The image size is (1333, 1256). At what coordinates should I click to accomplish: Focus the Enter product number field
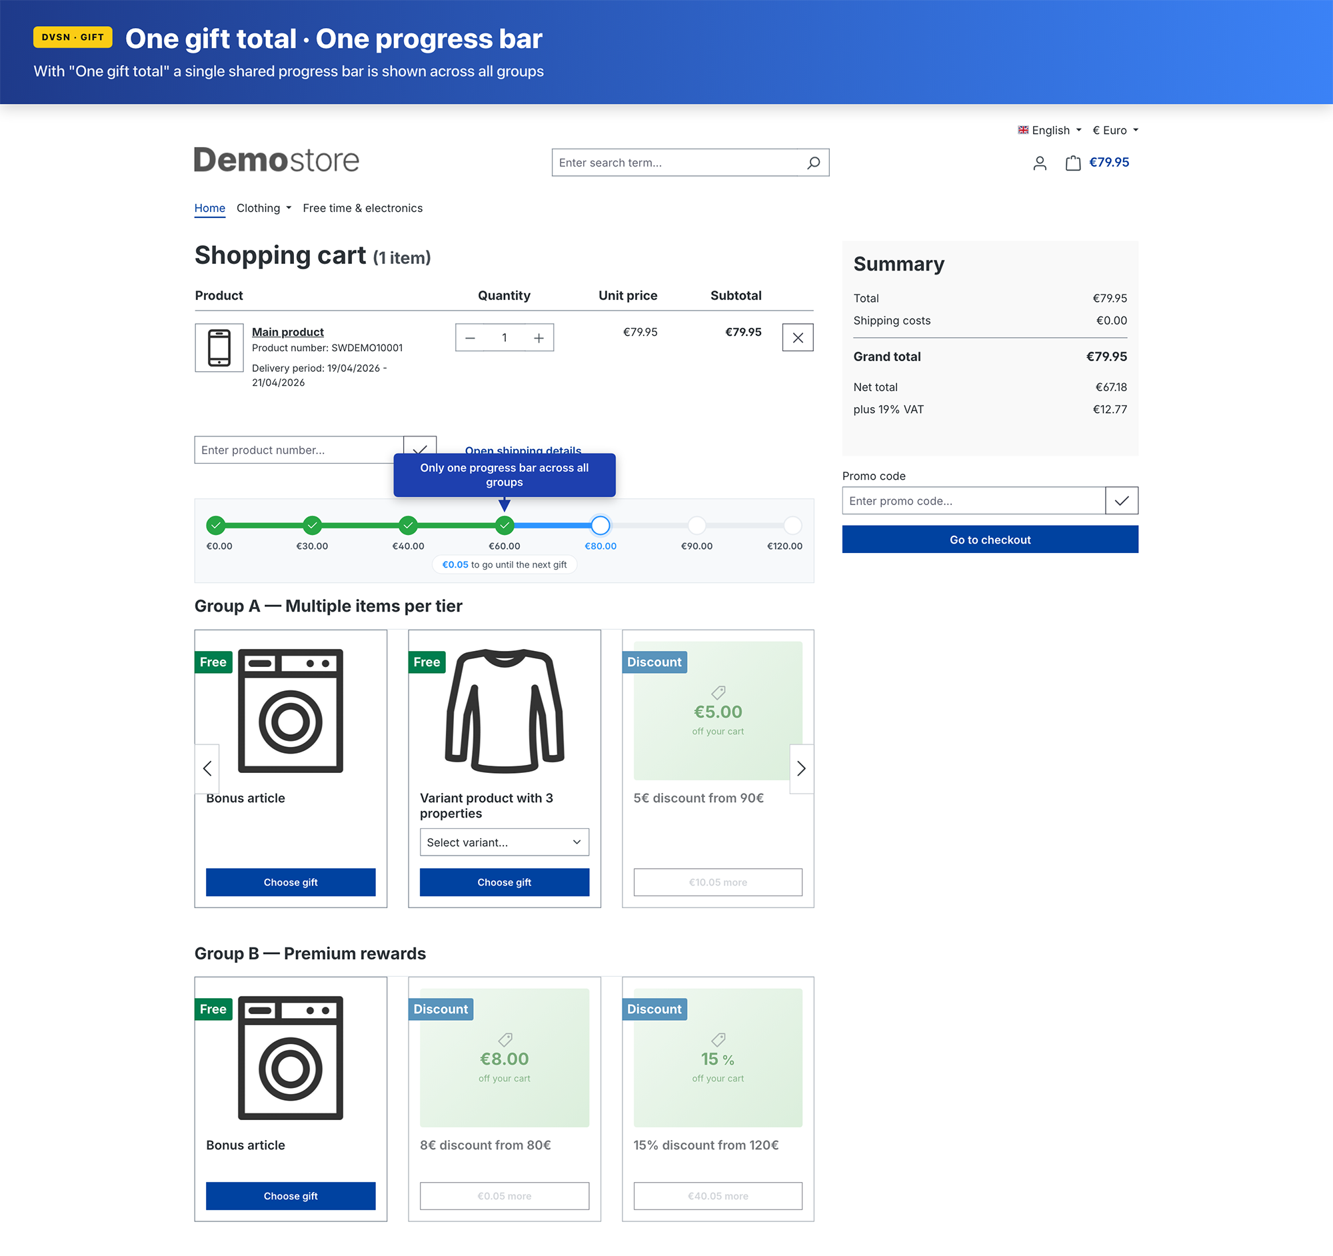click(x=299, y=450)
